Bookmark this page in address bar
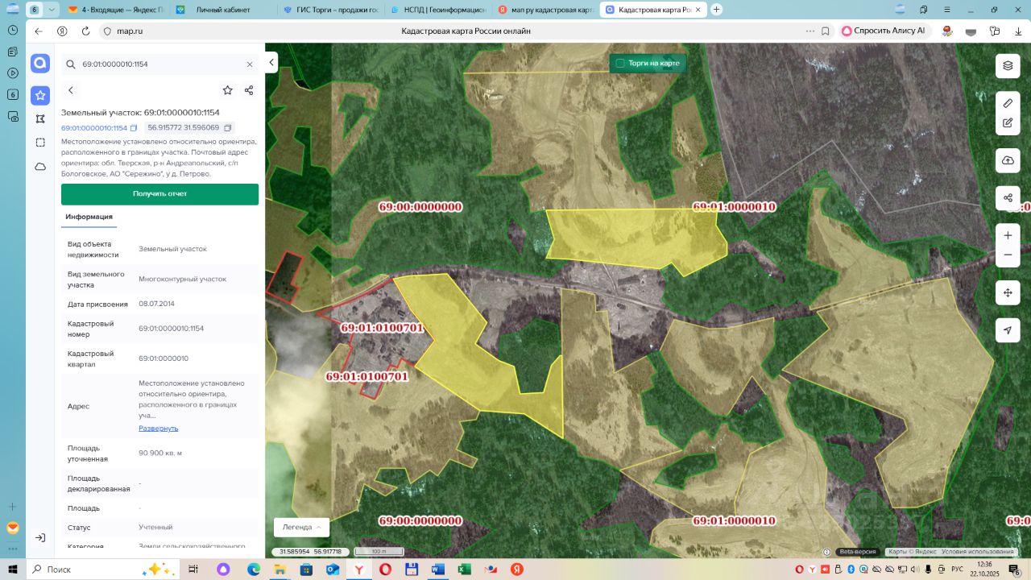1031x580 pixels. point(826,31)
